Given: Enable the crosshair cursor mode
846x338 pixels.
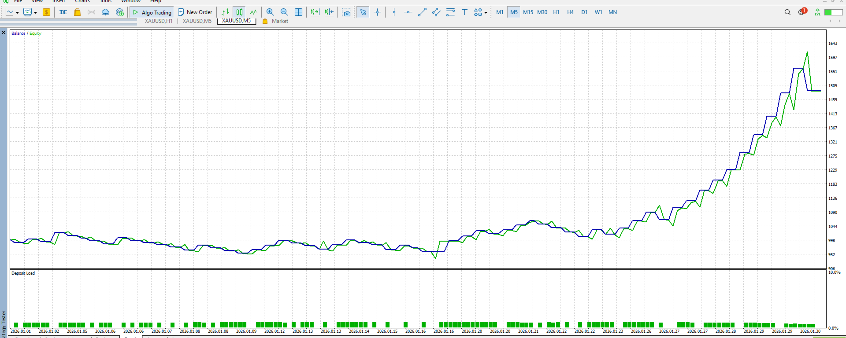Looking at the screenshot, I should point(377,12).
